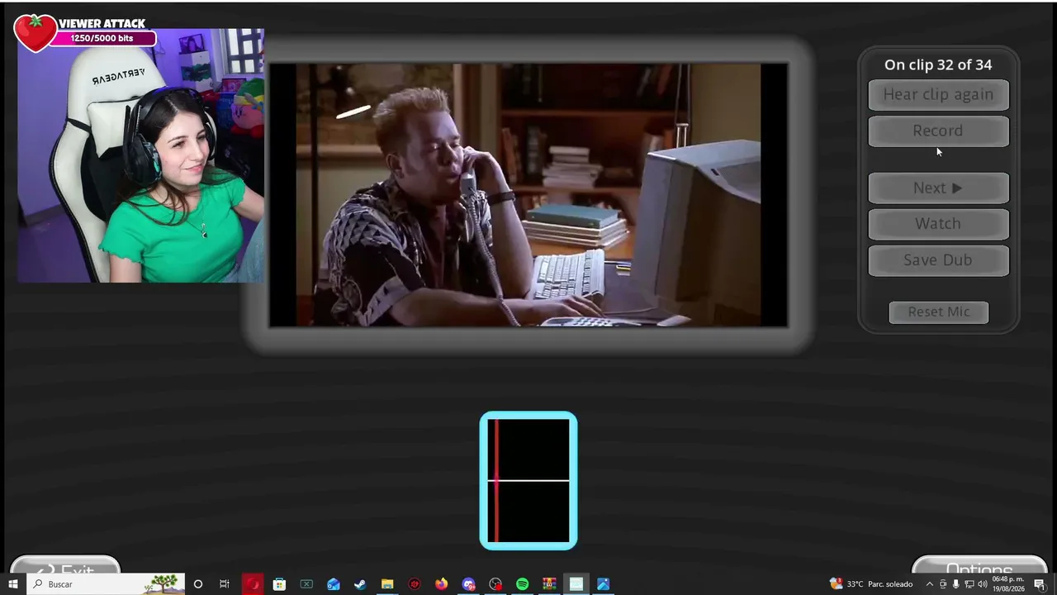This screenshot has width=1057, height=595.
Task: Save the dub with Save Dub
Action: pos(938,259)
